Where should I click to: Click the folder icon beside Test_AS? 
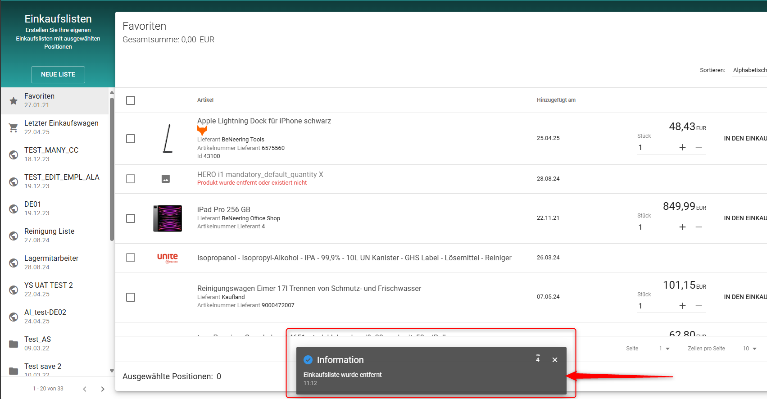click(x=14, y=344)
